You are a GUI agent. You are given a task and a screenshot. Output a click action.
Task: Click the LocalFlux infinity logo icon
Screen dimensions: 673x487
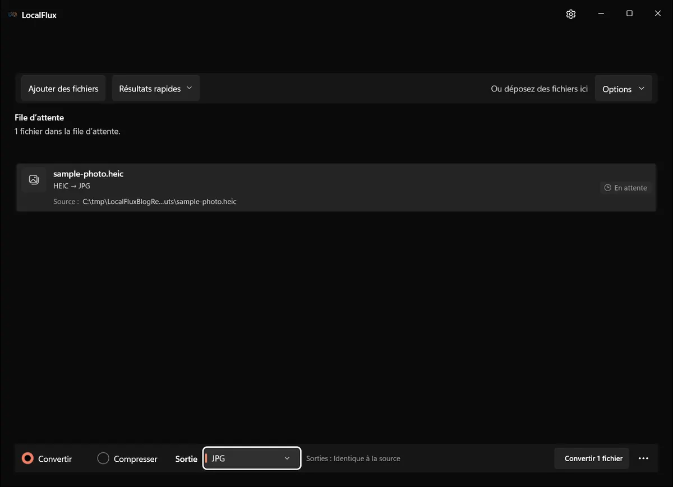pos(12,15)
